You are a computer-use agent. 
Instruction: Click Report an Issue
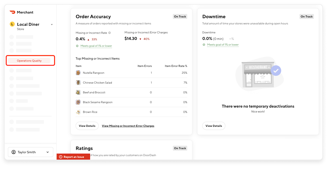(73, 156)
